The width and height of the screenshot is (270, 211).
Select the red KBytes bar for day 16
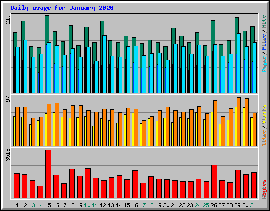tap(136, 185)
